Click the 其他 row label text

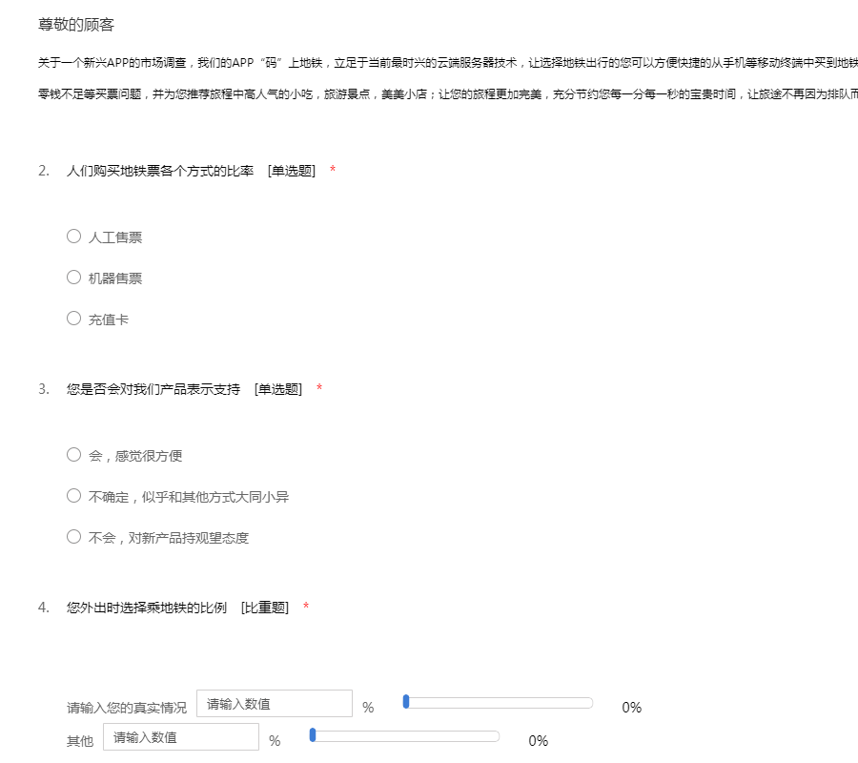coord(80,741)
